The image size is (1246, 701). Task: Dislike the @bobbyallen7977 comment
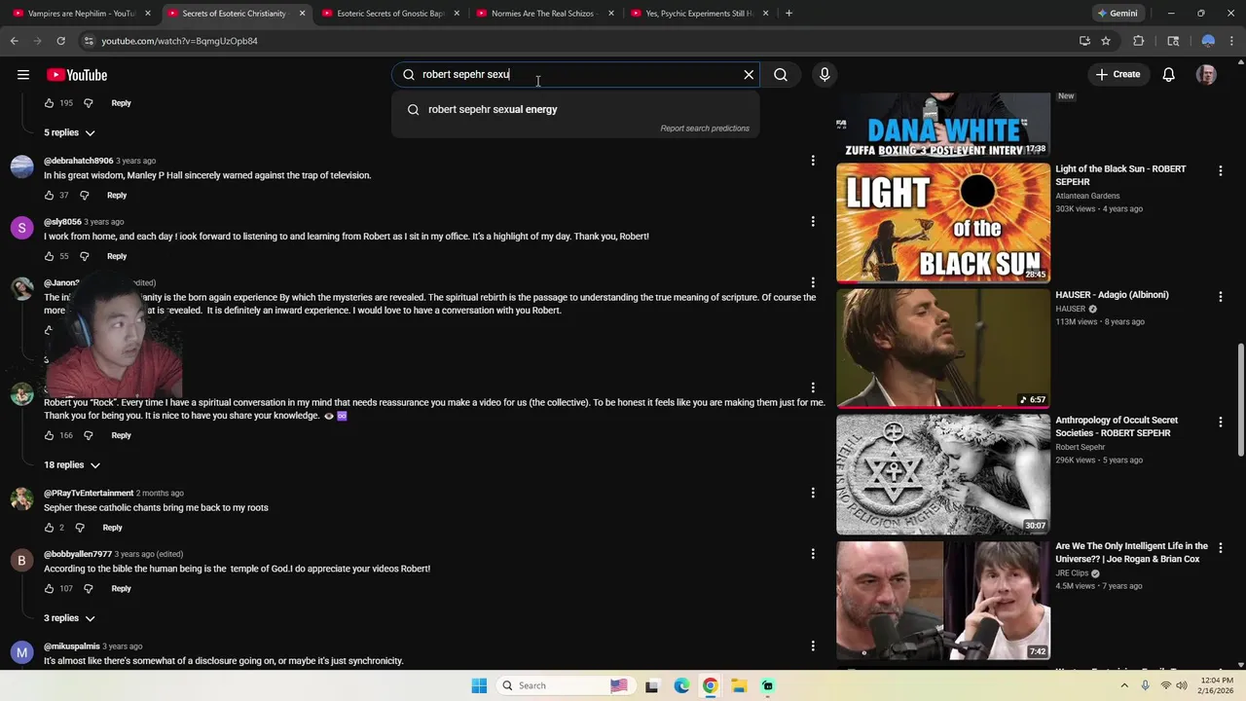(88, 589)
